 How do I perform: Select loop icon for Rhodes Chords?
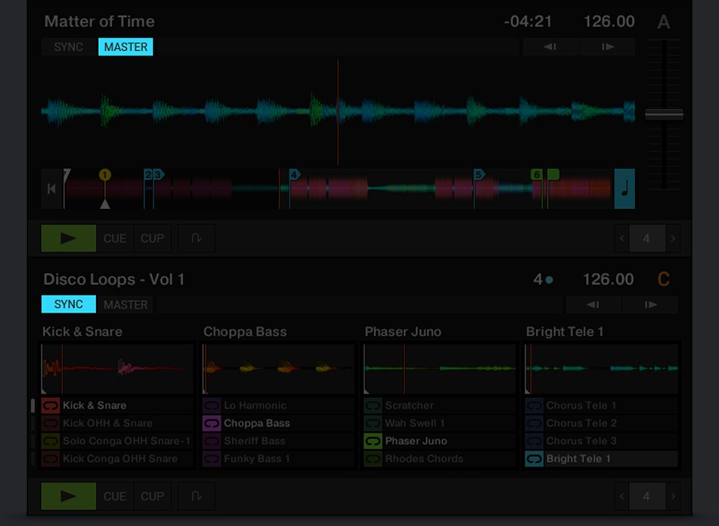click(x=373, y=459)
